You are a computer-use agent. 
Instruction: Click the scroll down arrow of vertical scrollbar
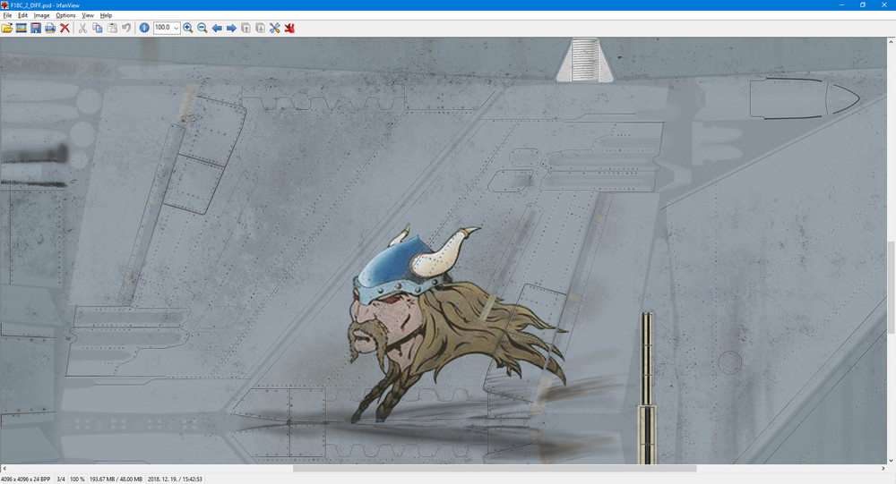(x=891, y=460)
